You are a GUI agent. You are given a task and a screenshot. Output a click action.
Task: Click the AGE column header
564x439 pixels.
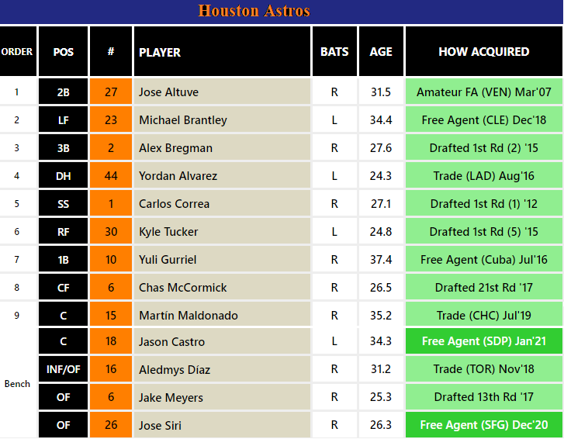(x=381, y=51)
